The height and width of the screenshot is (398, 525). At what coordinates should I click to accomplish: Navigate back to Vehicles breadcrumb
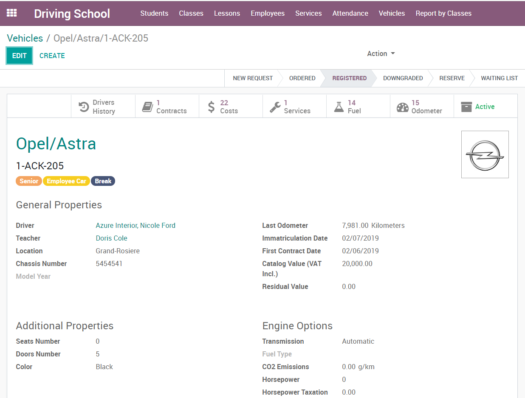(25, 38)
